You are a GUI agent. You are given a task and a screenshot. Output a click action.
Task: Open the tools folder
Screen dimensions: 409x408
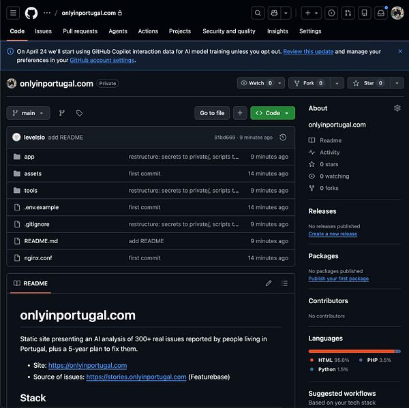tap(31, 190)
